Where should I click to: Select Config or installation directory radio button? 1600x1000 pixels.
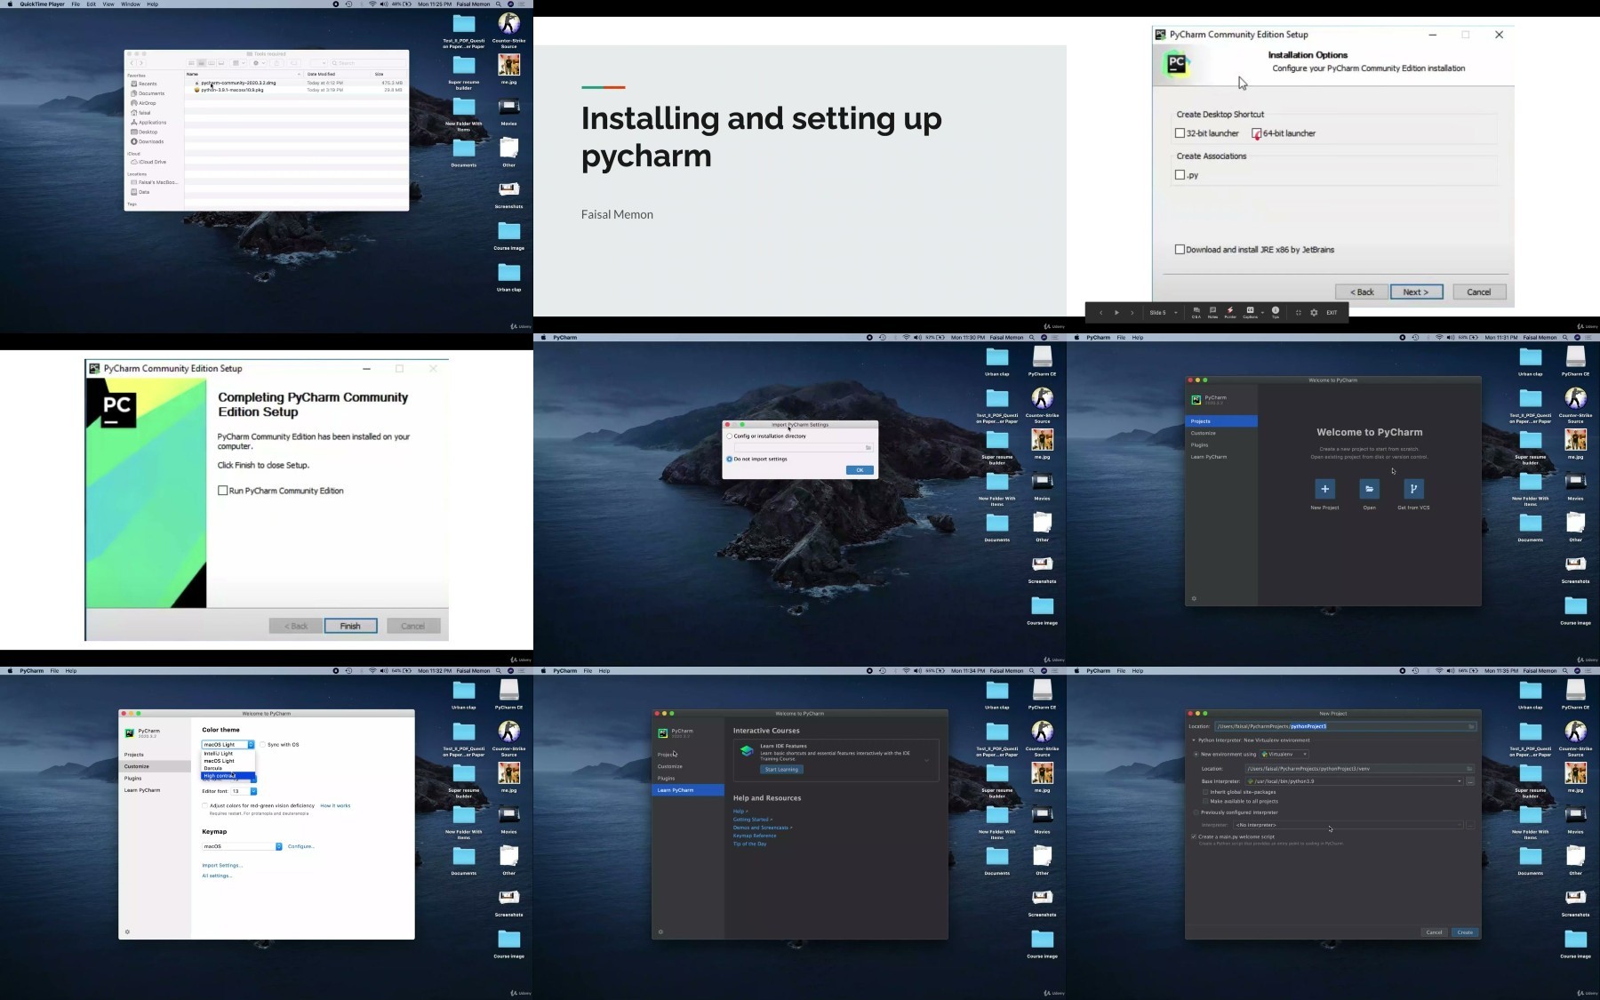(730, 436)
